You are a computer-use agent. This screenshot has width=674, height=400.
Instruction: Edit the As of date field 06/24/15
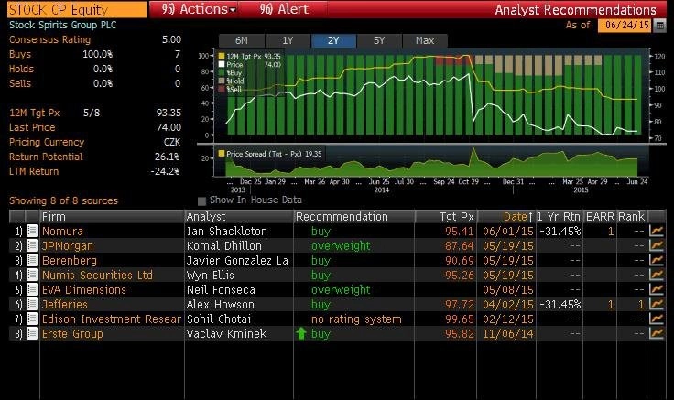pos(625,25)
